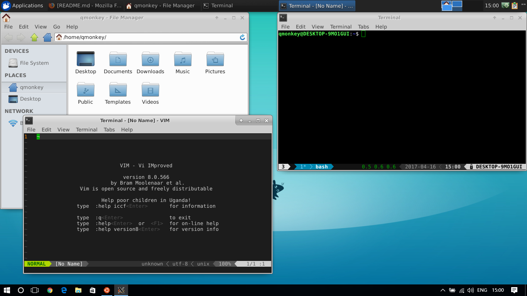Click DESKTOP-9MO1GUI hostname in tmux status bar
This screenshot has height=296, width=527.
[499, 167]
